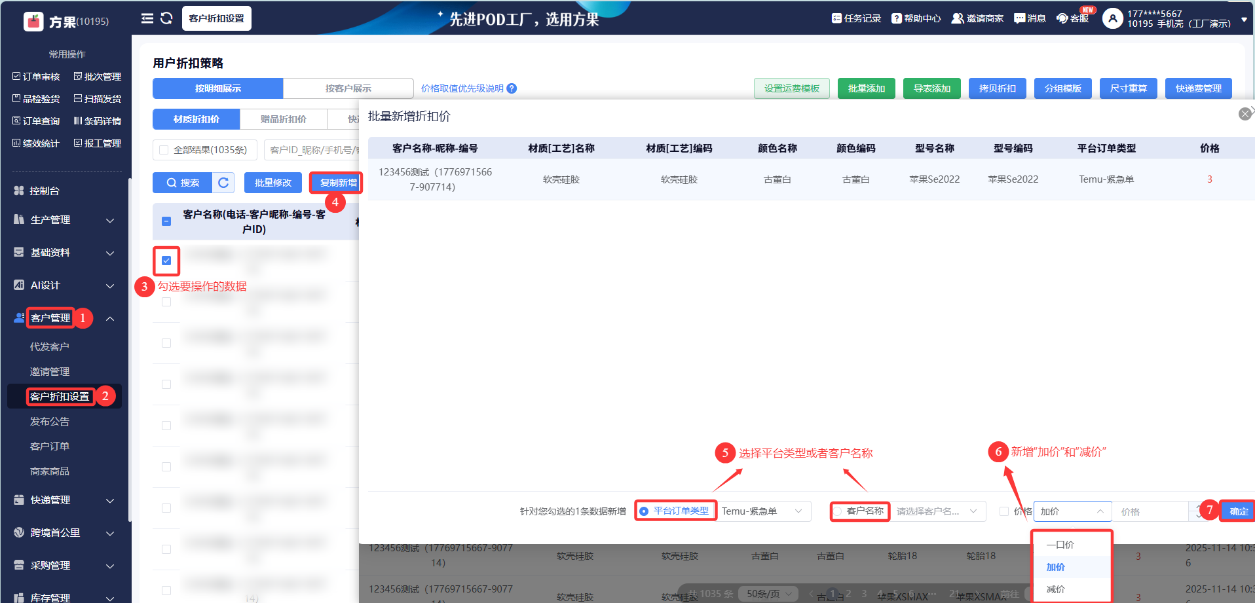This screenshot has height=603, width=1255.
Task: Select the 平台订单类型 radio button
Action: 644,511
